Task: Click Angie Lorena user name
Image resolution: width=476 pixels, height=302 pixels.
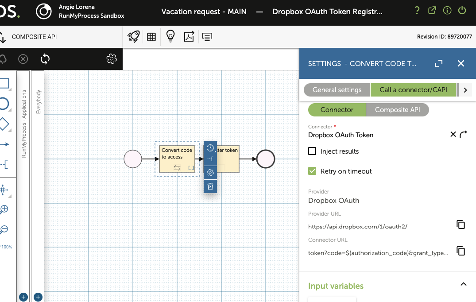Action: [x=77, y=7]
